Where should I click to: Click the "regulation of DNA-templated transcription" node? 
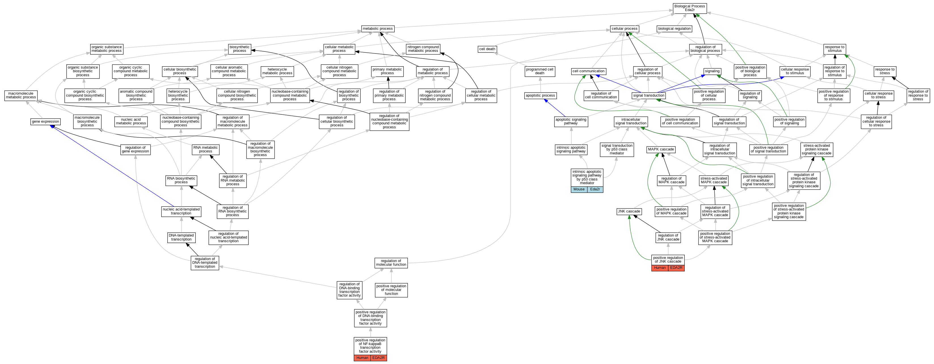tap(205, 263)
